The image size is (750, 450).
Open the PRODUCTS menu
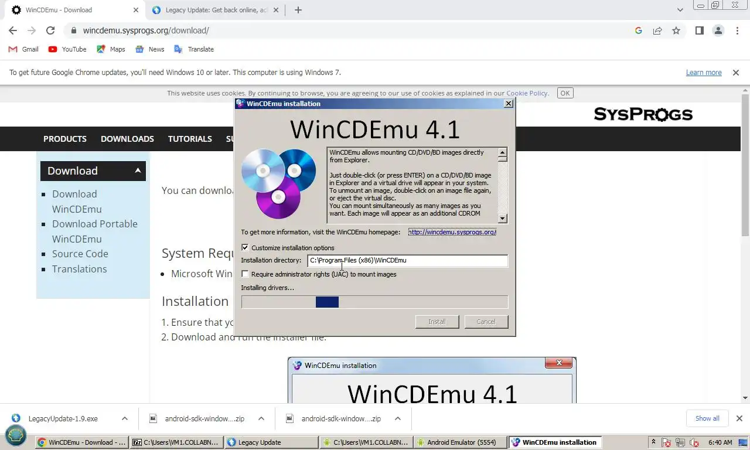(x=65, y=139)
